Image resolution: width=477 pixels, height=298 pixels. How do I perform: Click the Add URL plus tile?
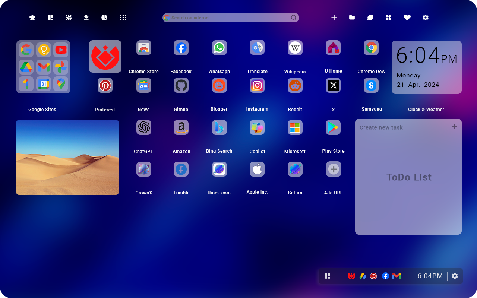point(333,169)
